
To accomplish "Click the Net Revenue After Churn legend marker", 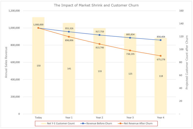I will 121,124.
